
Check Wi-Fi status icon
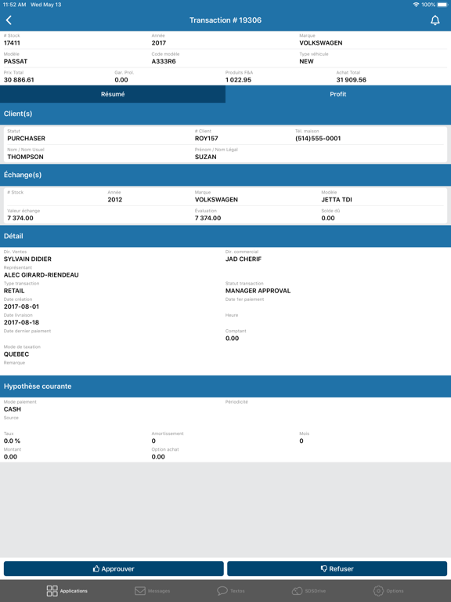[416, 5]
